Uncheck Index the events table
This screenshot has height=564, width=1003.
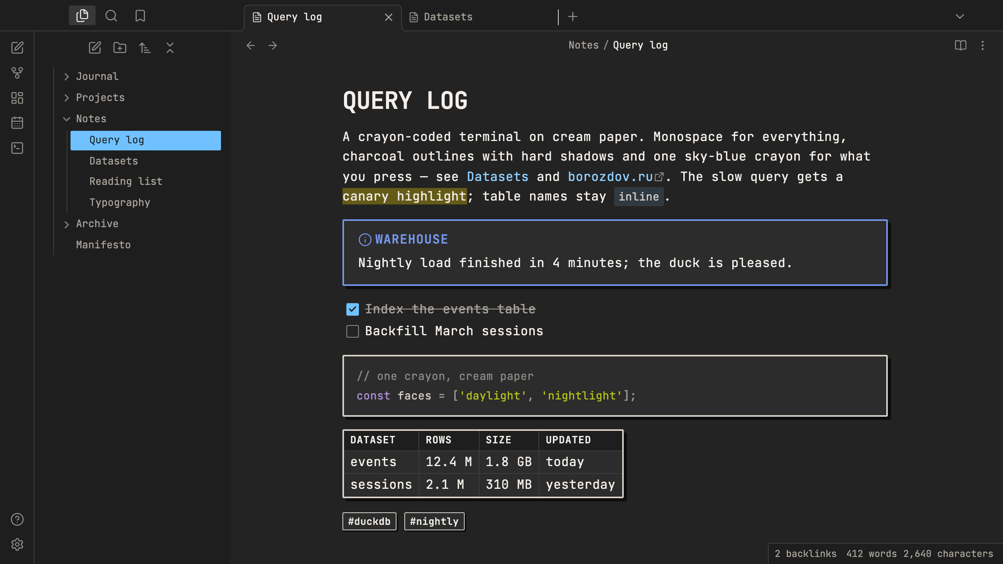coord(353,309)
